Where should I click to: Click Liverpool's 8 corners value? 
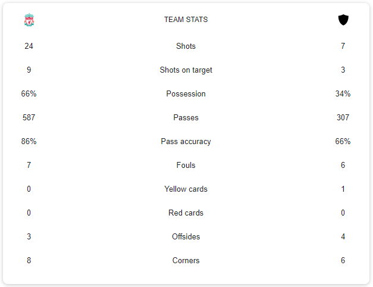[x=29, y=261]
